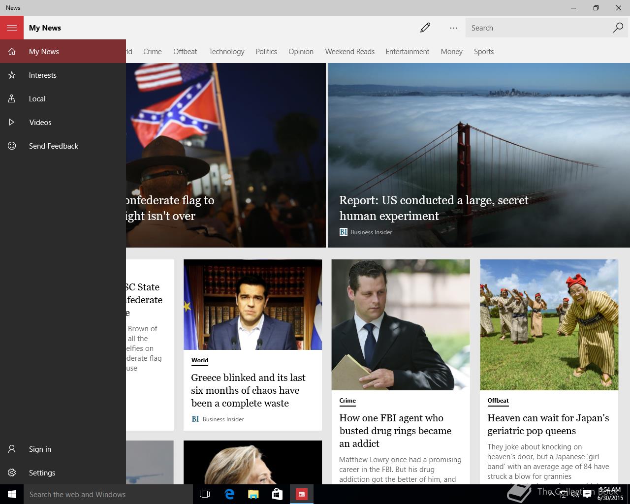Open the Greece blinked article headline
The width and height of the screenshot is (630, 504).
(248, 390)
